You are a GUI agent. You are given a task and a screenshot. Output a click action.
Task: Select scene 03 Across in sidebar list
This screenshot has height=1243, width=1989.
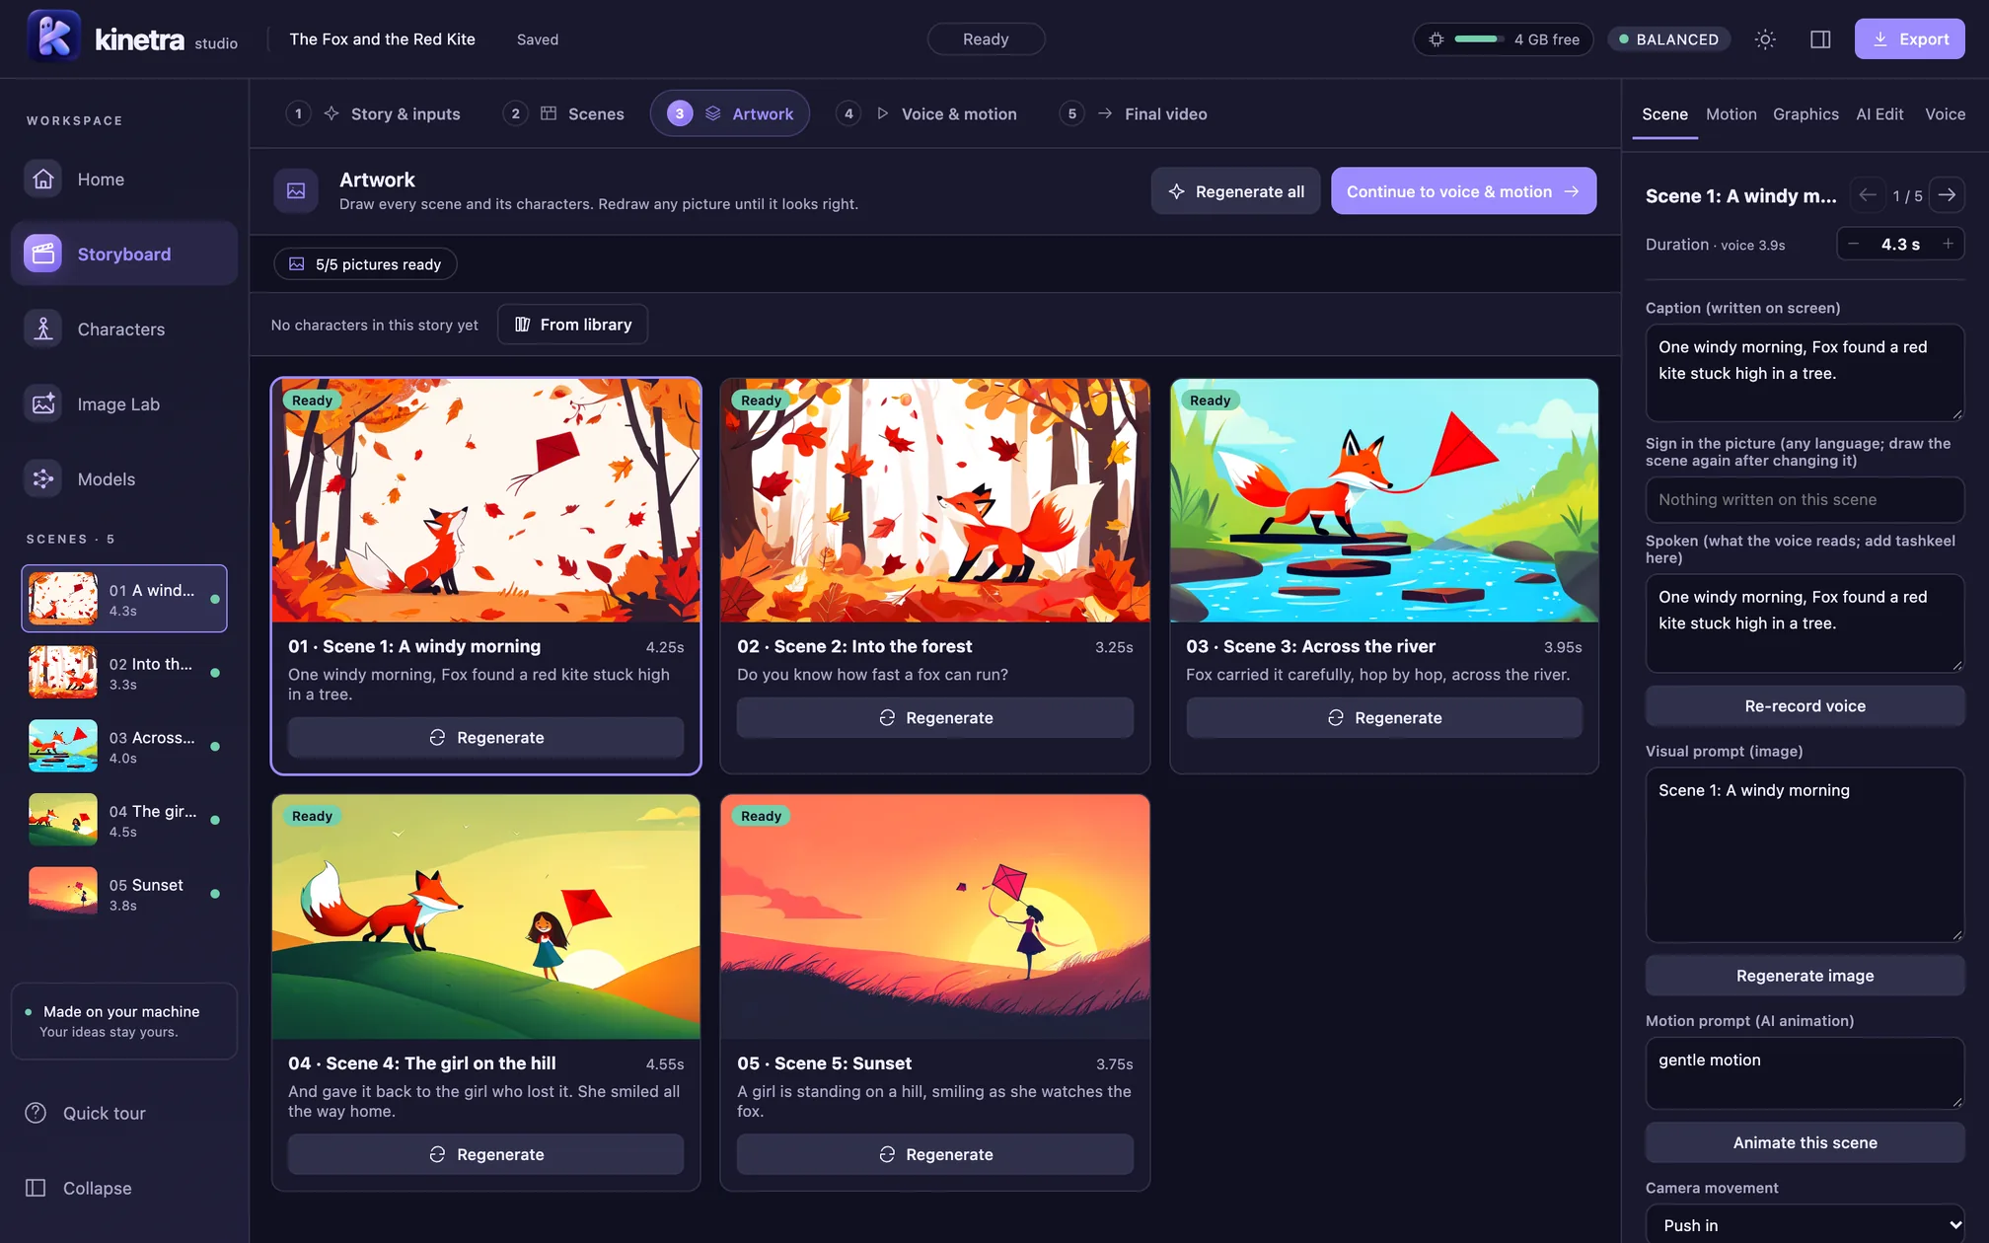(124, 746)
